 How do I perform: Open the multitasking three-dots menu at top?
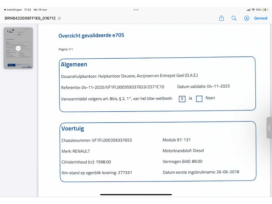[x=136, y=9]
